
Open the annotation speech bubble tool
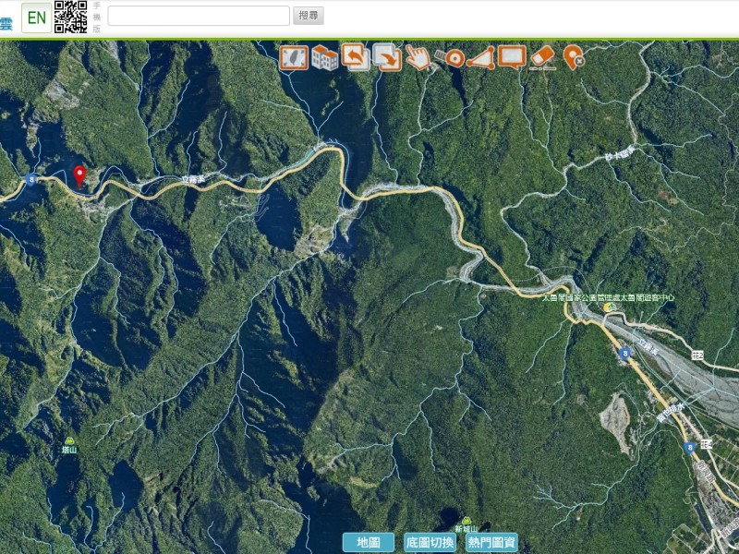tap(512, 57)
